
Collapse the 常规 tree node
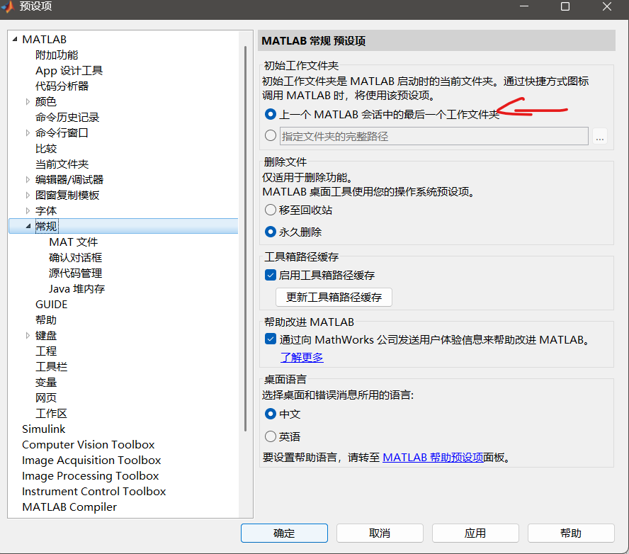pos(28,226)
